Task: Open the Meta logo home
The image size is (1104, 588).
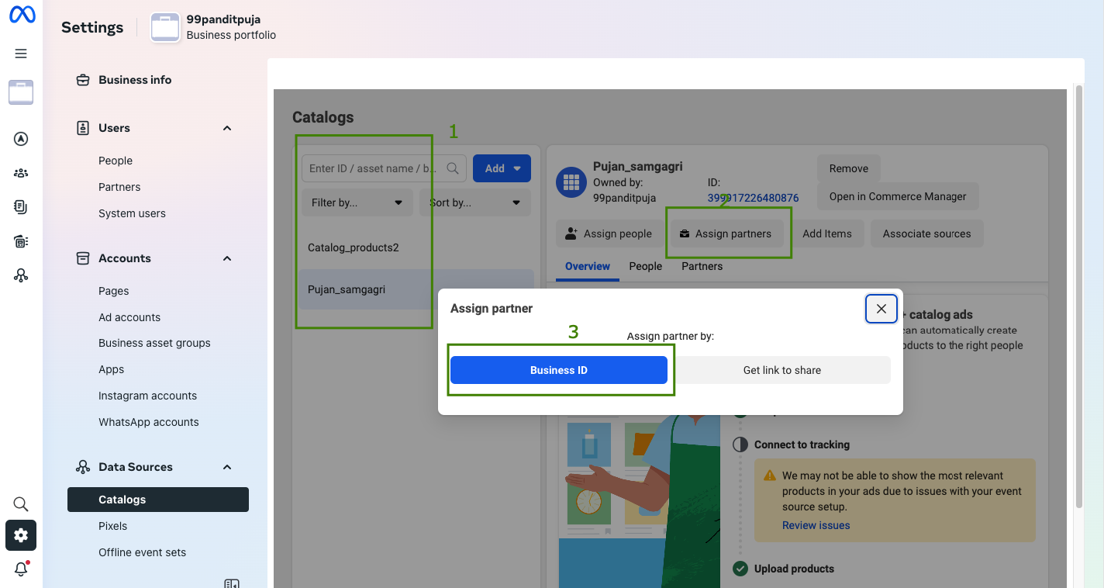Action: tap(22, 16)
